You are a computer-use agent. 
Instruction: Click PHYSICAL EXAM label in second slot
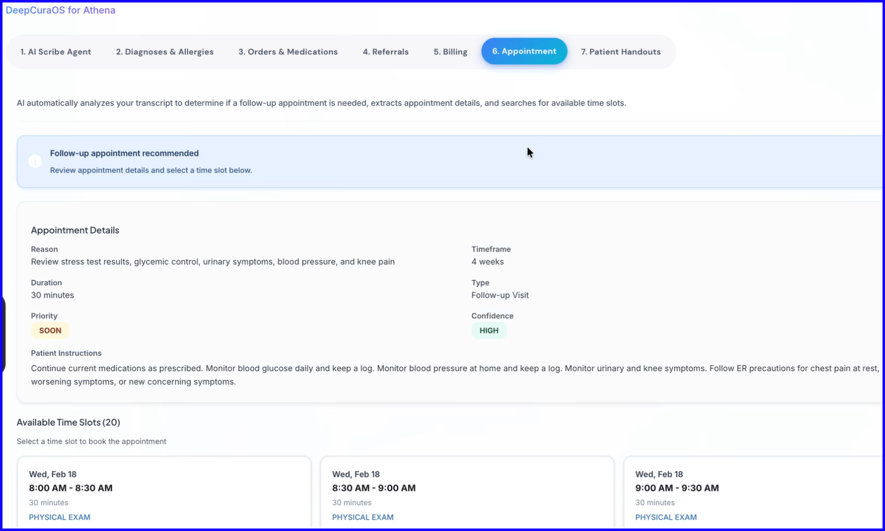pyautogui.click(x=363, y=517)
